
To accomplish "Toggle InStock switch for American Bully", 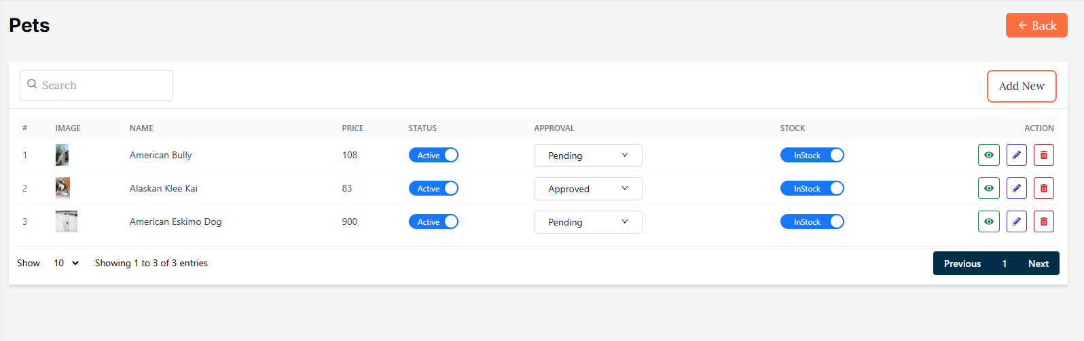I will click(812, 155).
